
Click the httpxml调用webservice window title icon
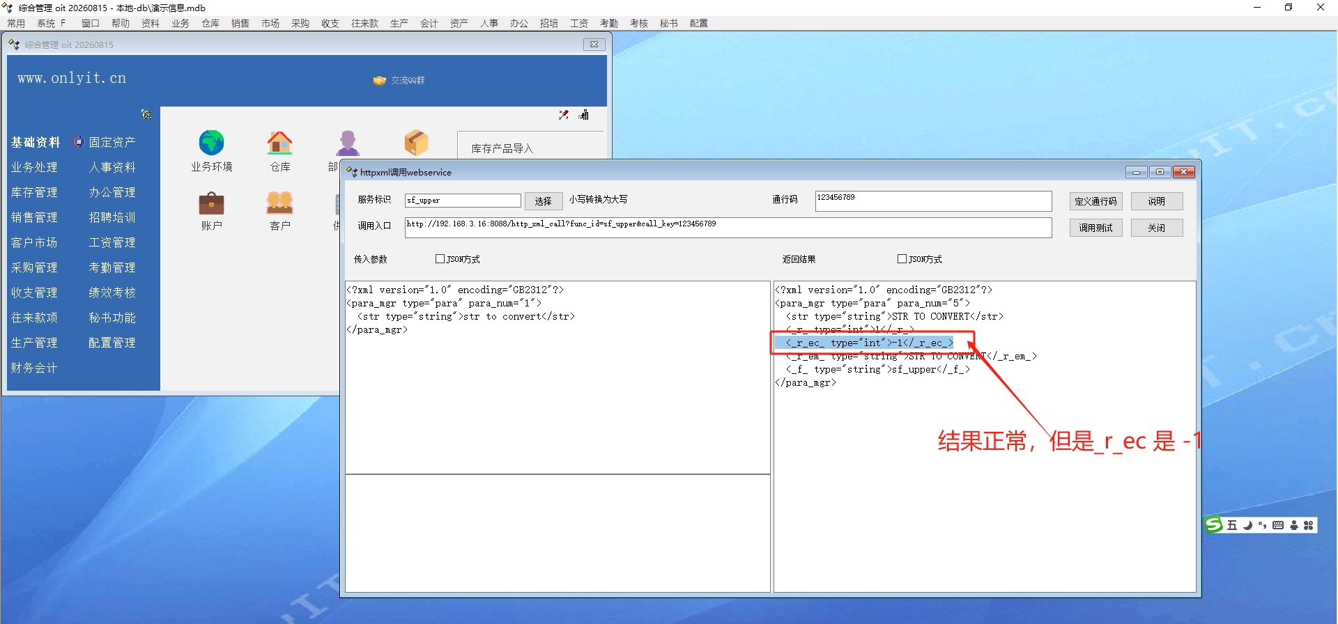352,172
